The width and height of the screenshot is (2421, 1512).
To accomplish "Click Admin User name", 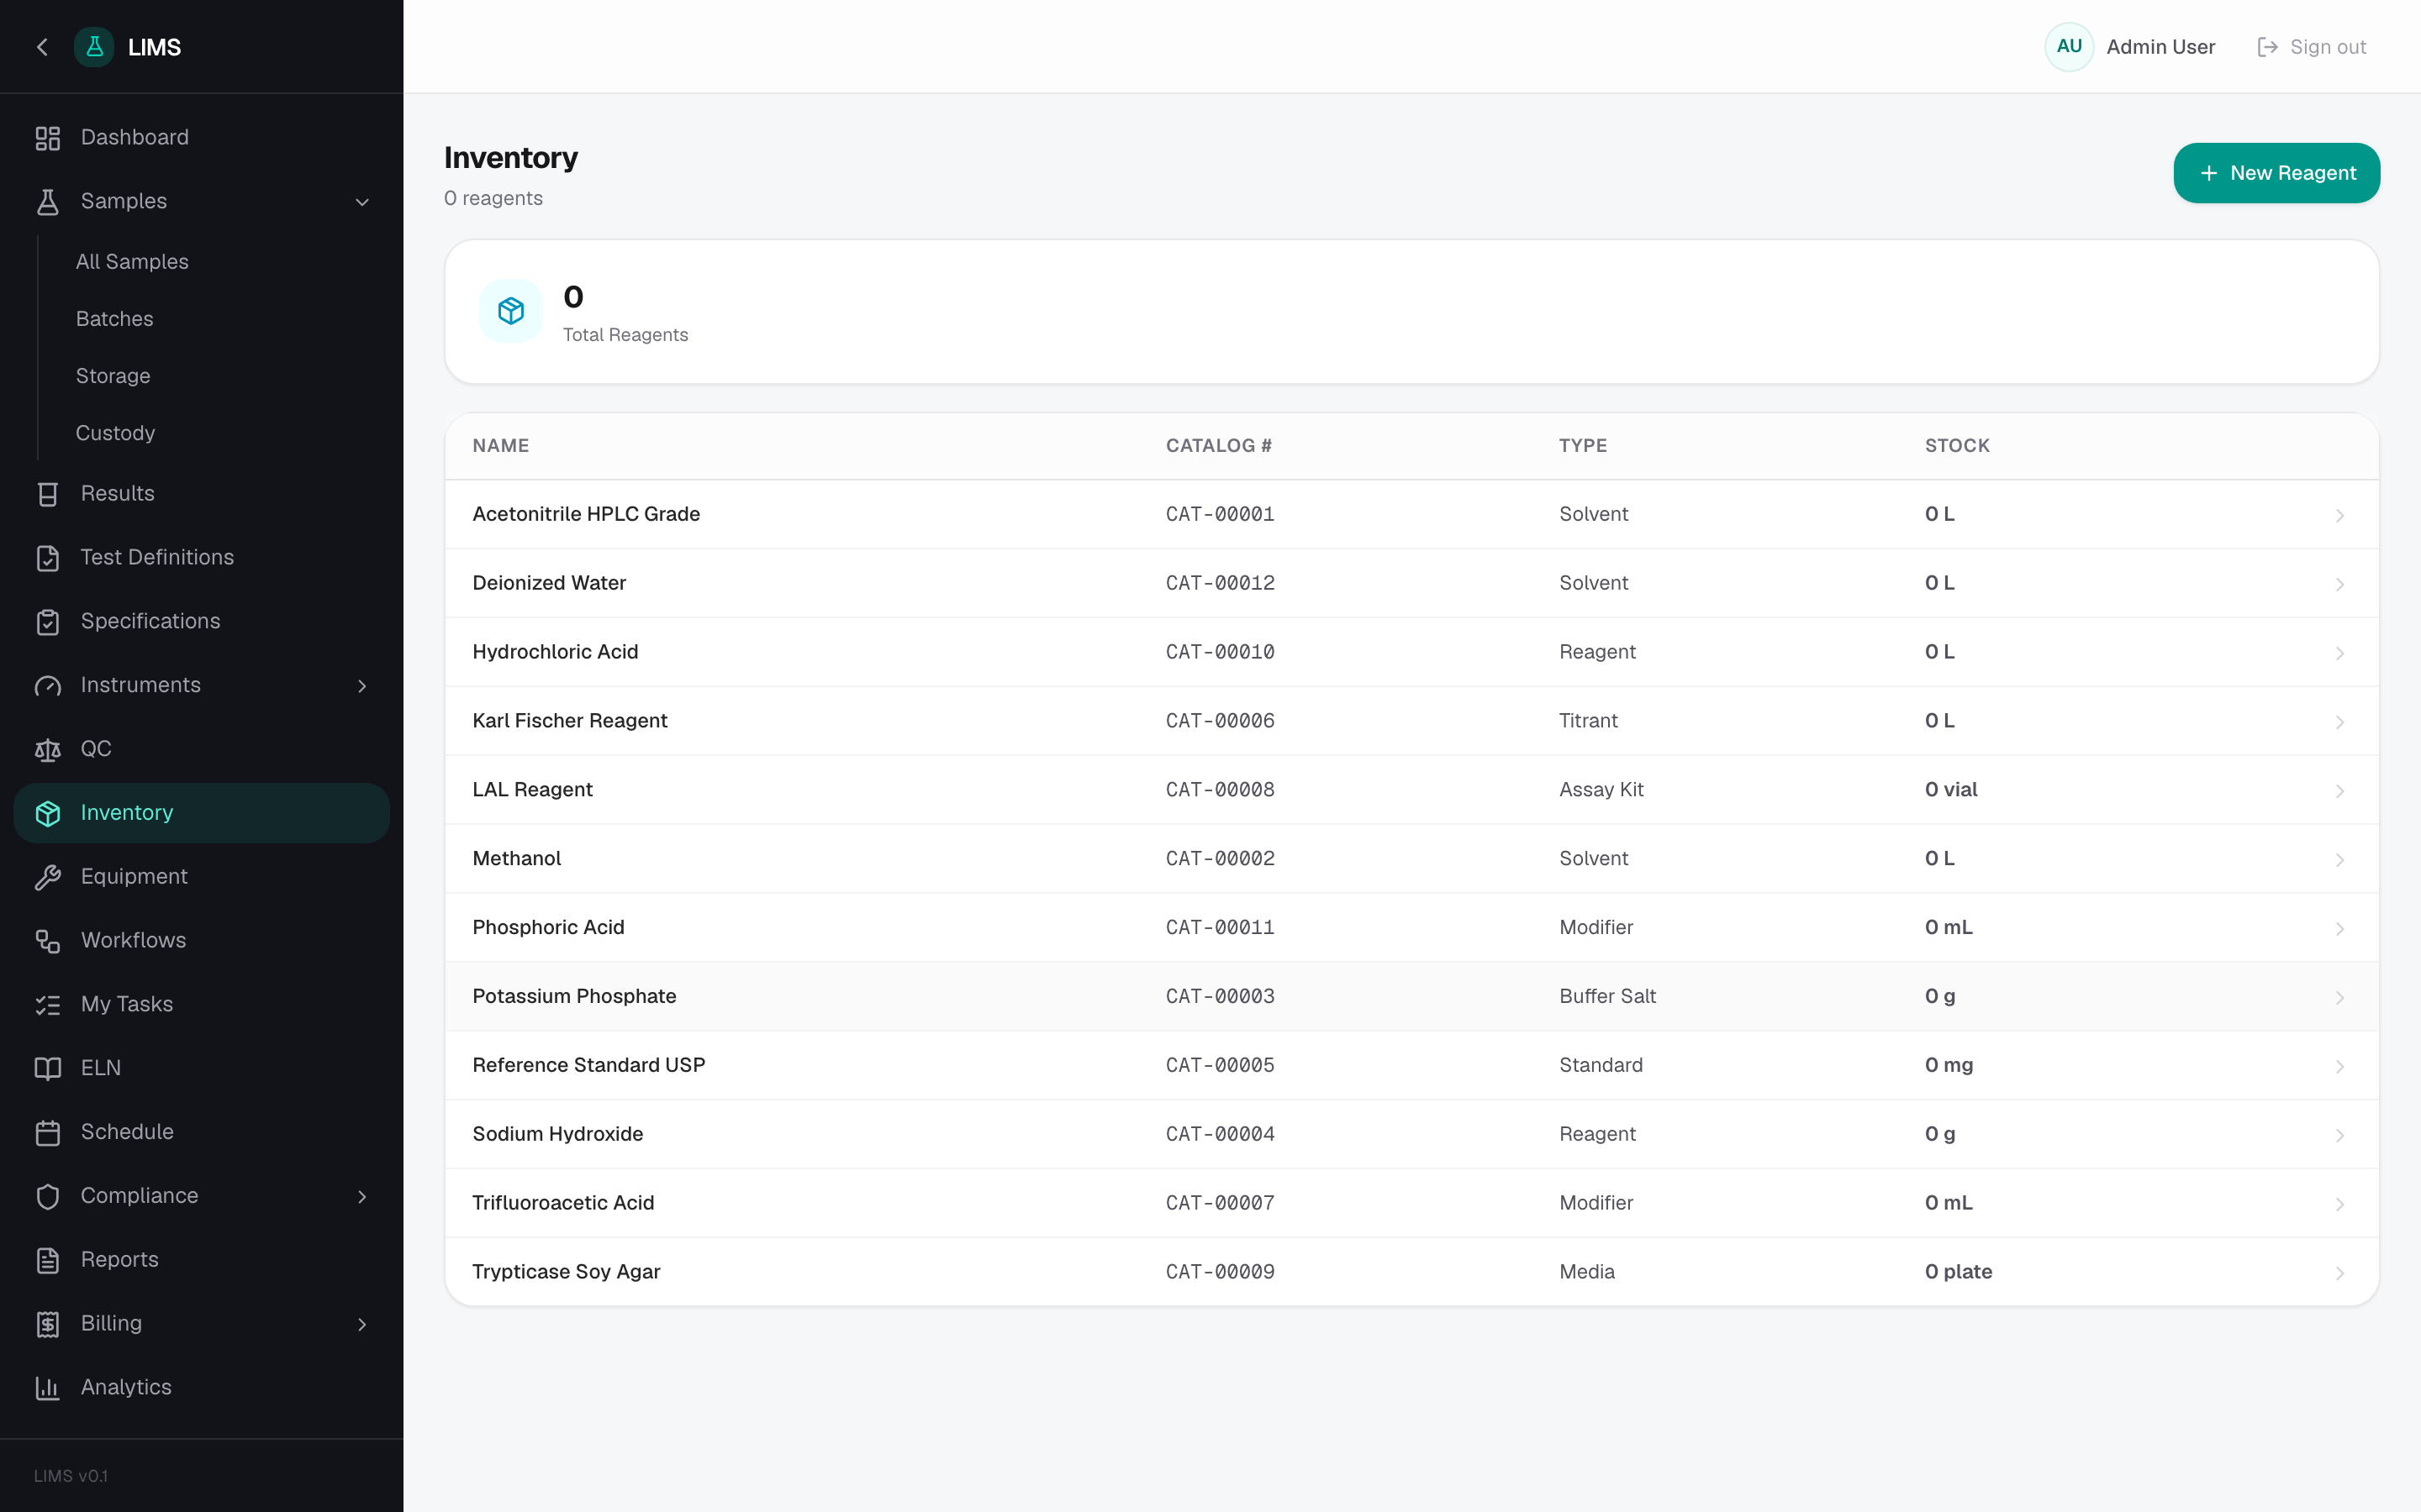I will (x=2160, y=47).
